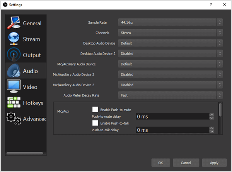Open the Mic/Auxiliary Audio Device dropdown
The image size is (232, 172).
pyautogui.click(x=170, y=64)
